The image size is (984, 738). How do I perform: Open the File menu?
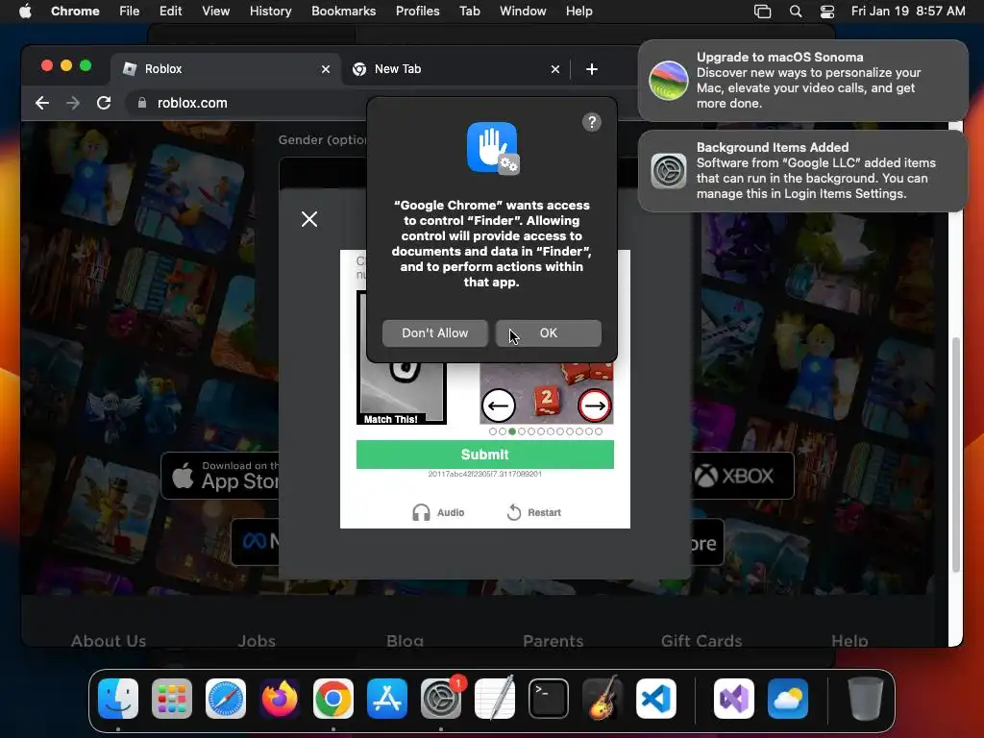click(x=130, y=12)
